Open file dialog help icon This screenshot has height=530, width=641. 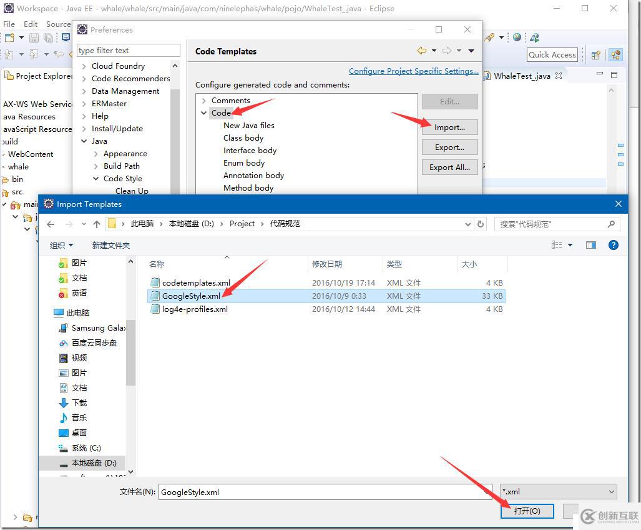coord(613,245)
